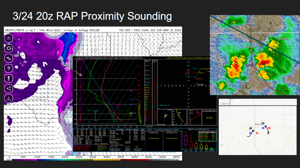This screenshot has height=168, width=300.
Task: Click the green triangle marker east of Ochiltree
Action: click(264, 64)
